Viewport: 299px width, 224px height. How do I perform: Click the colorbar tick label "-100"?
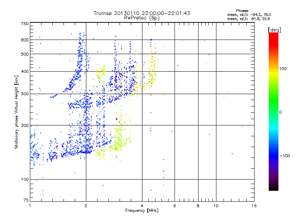pos(284,156)
